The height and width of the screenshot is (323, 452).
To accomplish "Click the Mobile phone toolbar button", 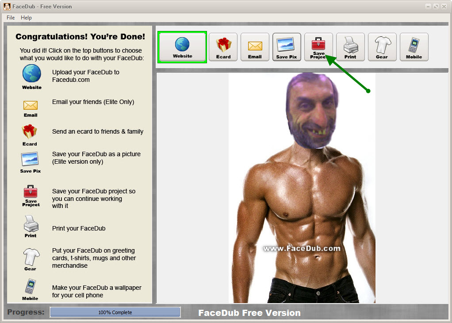I will click(x=414, y=47).
